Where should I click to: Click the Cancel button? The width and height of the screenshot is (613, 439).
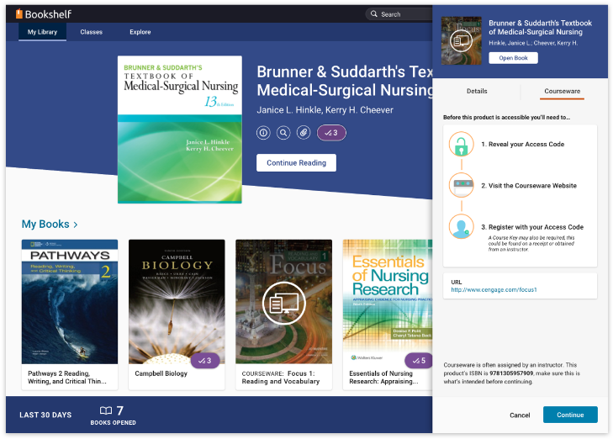(520, 415)
